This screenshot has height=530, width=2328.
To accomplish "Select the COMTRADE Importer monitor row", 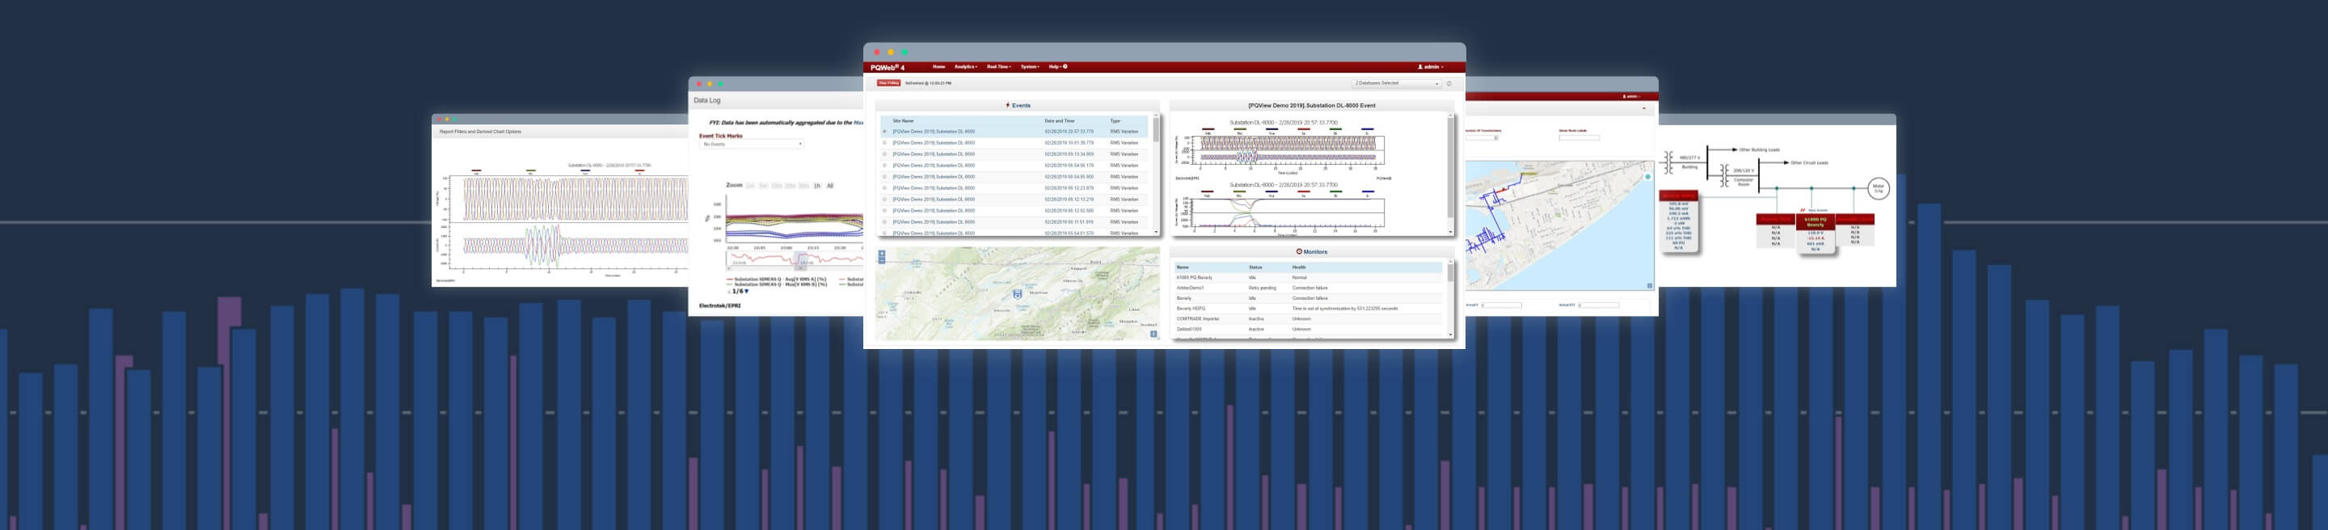I will click(x=1308, y=318).
